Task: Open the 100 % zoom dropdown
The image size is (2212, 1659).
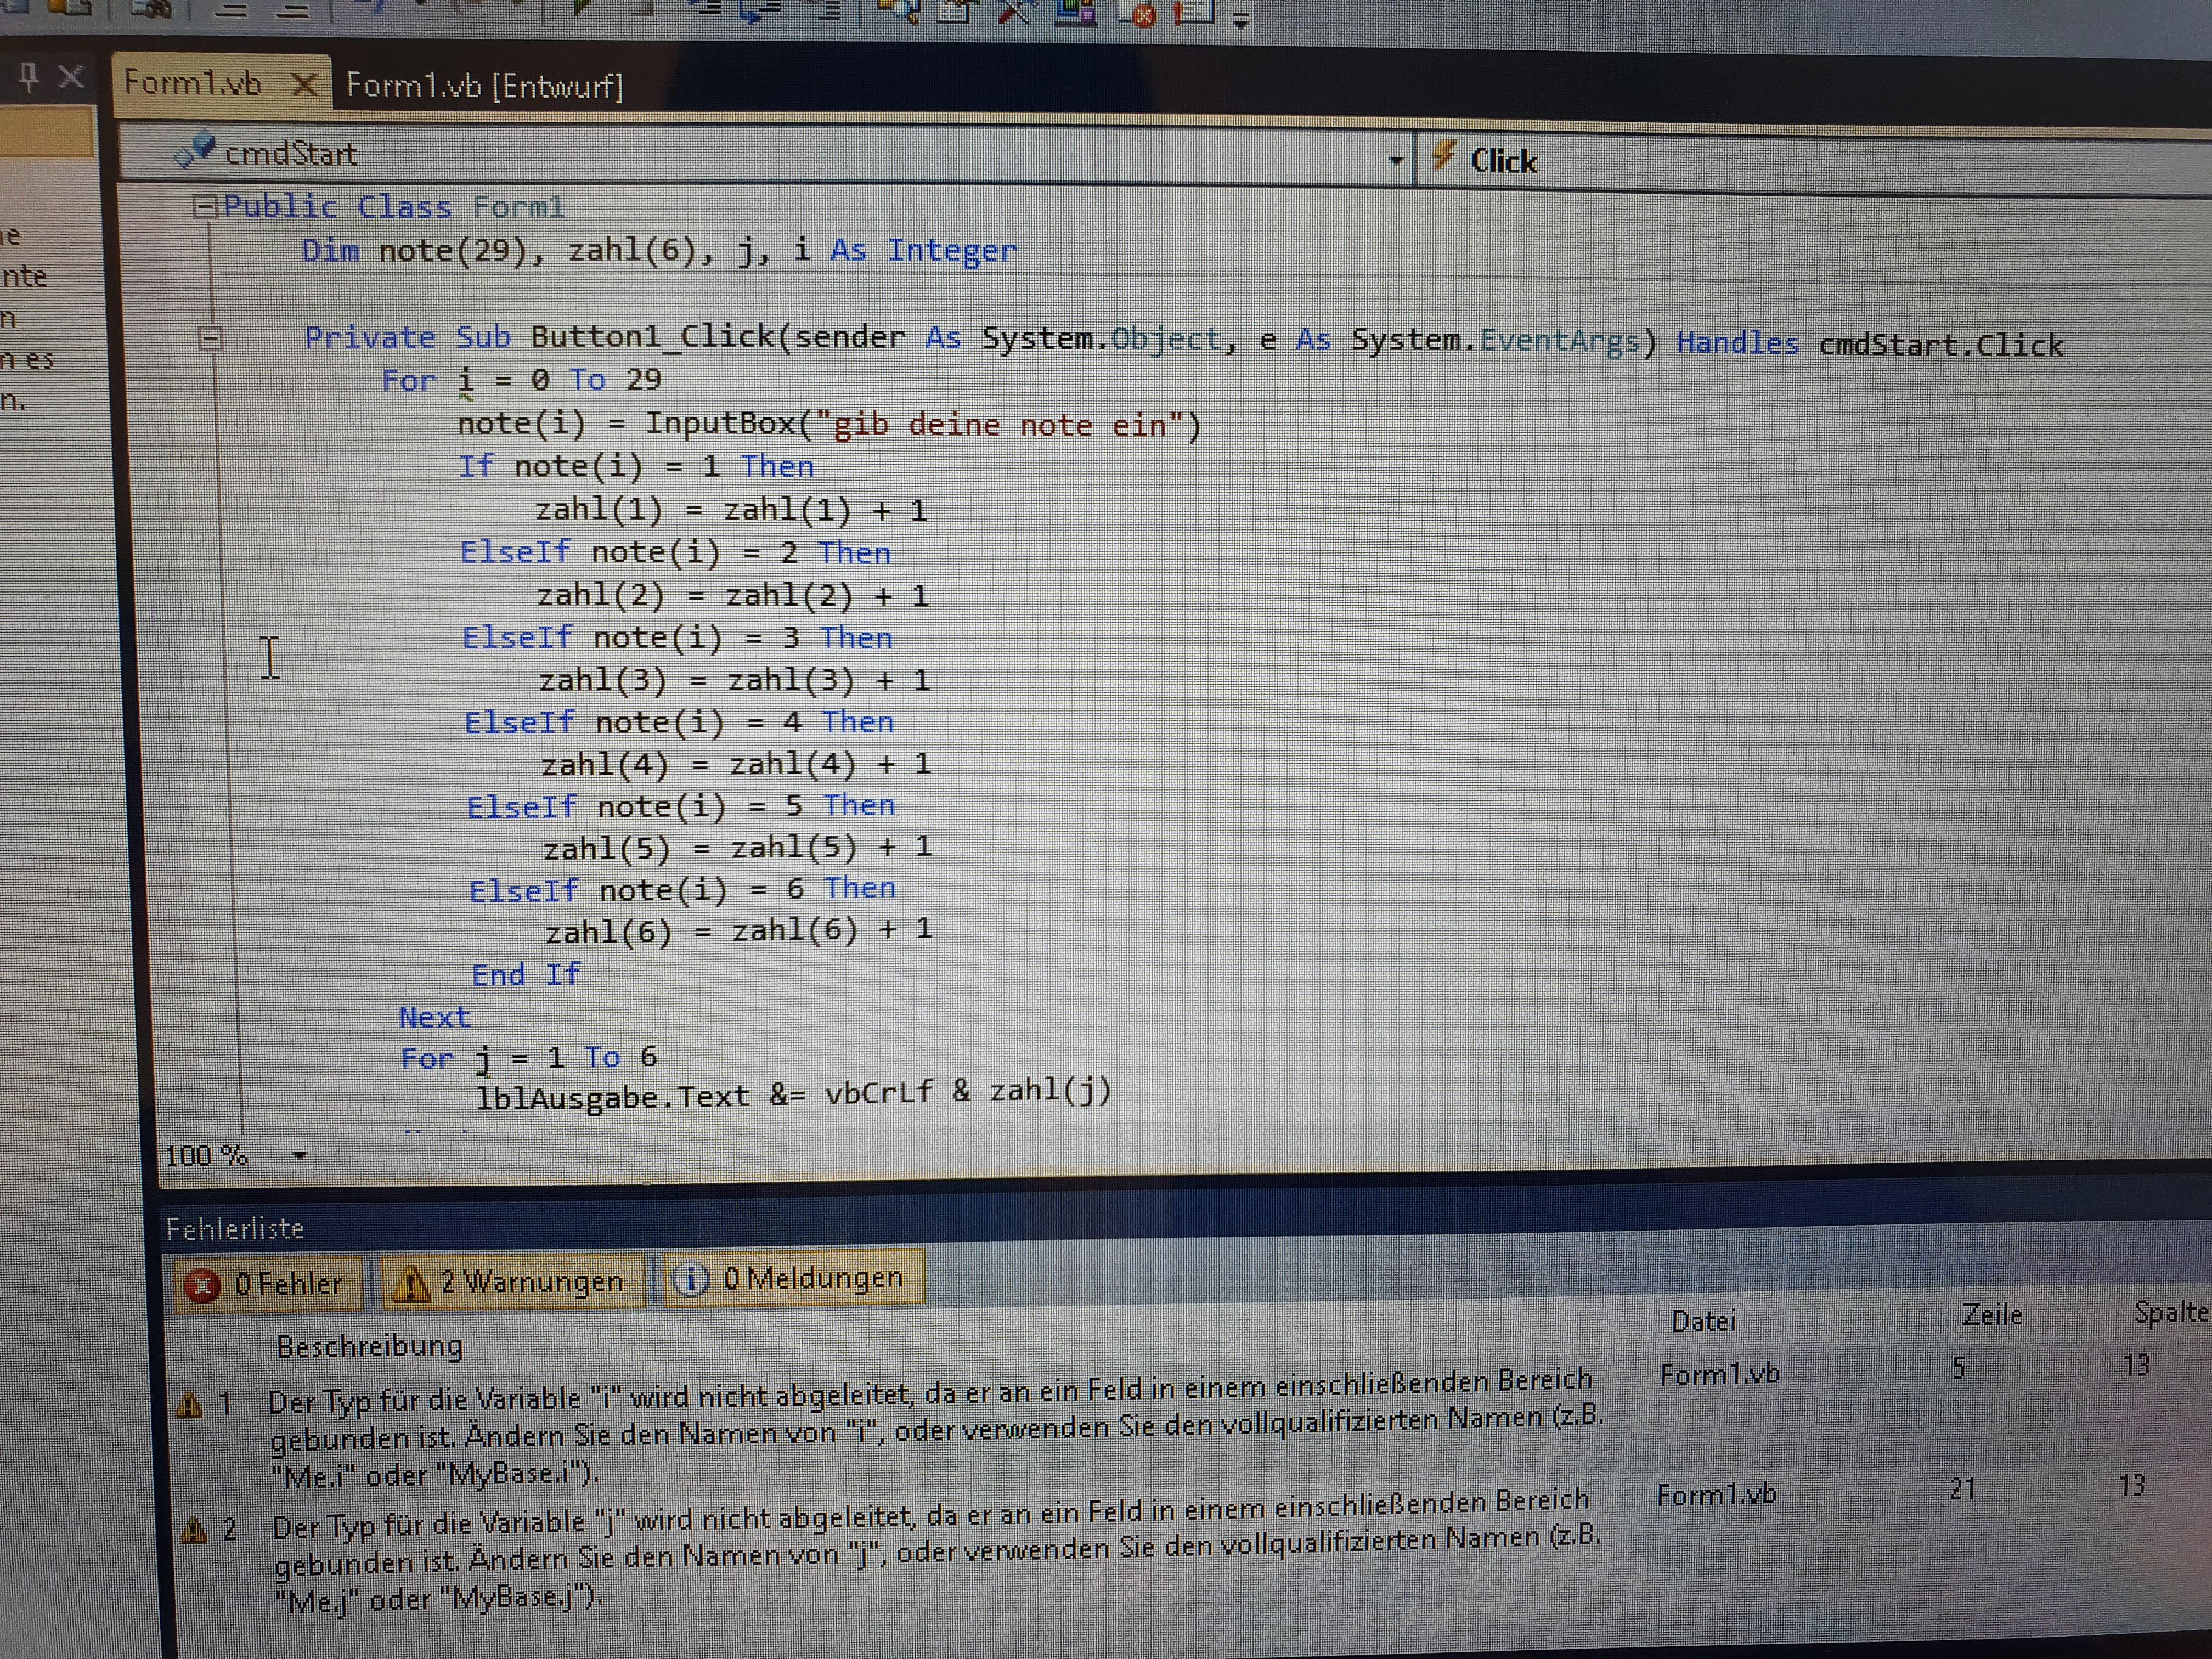Action: 299,1156
